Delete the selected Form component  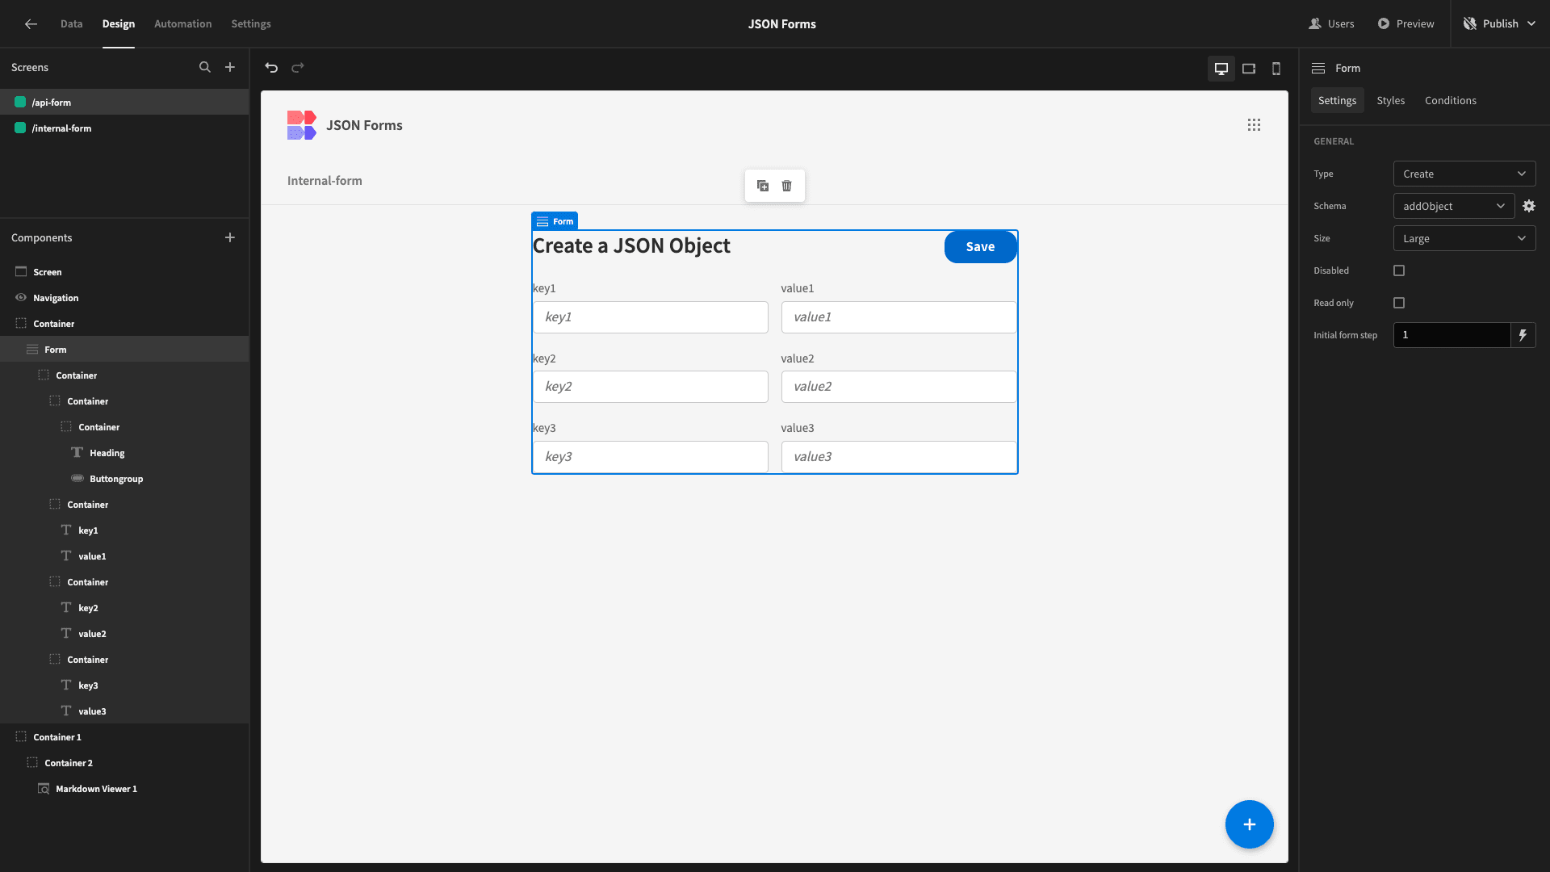pyautogui.click(x=787, y=186)
